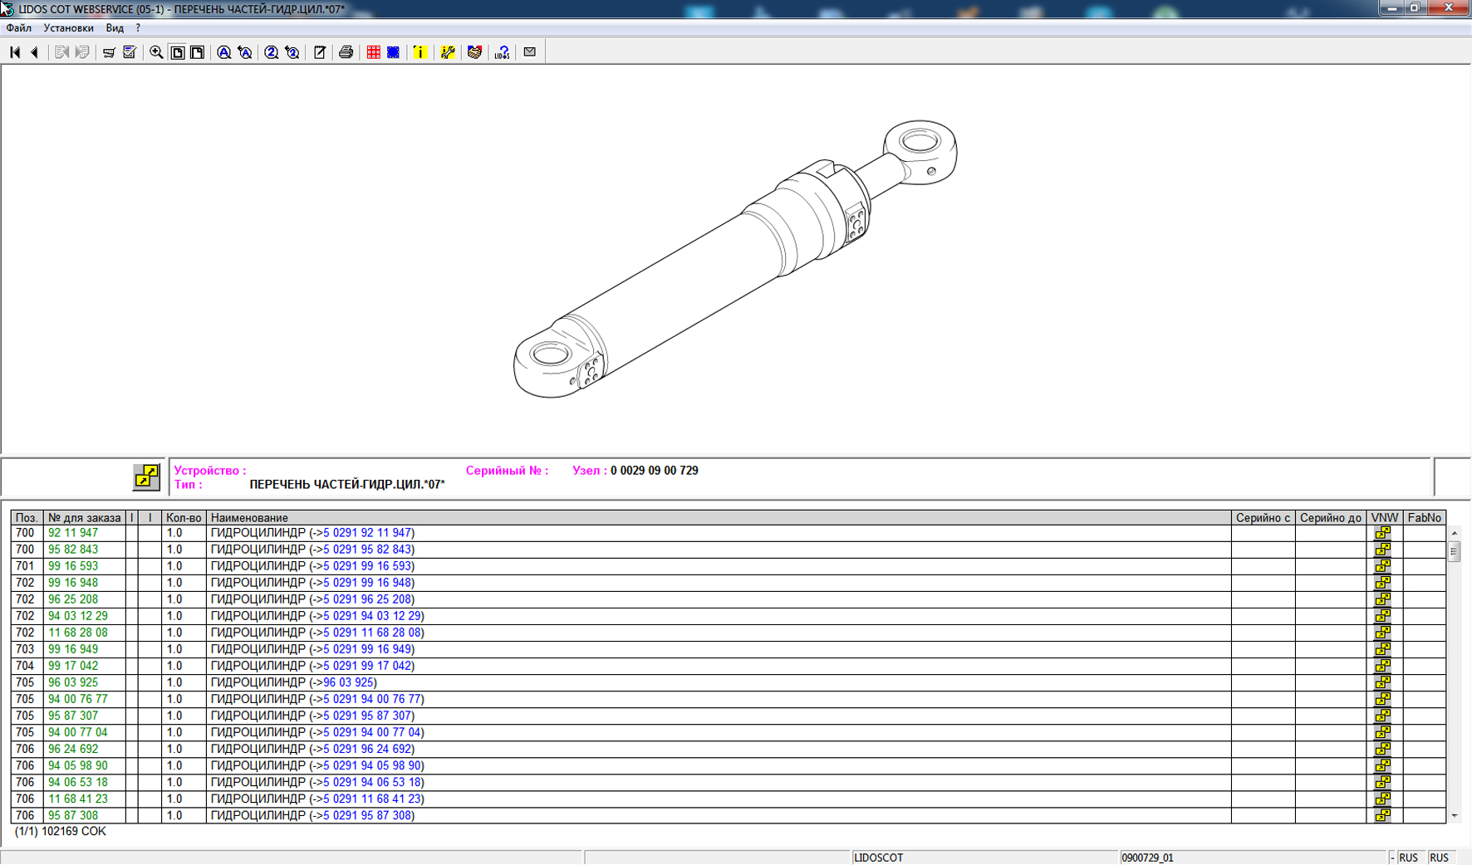This screenshot has height=865, width=1472.
Task: Open part link 5 0291 92 11 947
Action: pyautogui.click(x=366, y=533)
